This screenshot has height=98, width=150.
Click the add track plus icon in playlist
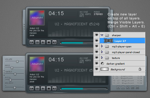118,88
